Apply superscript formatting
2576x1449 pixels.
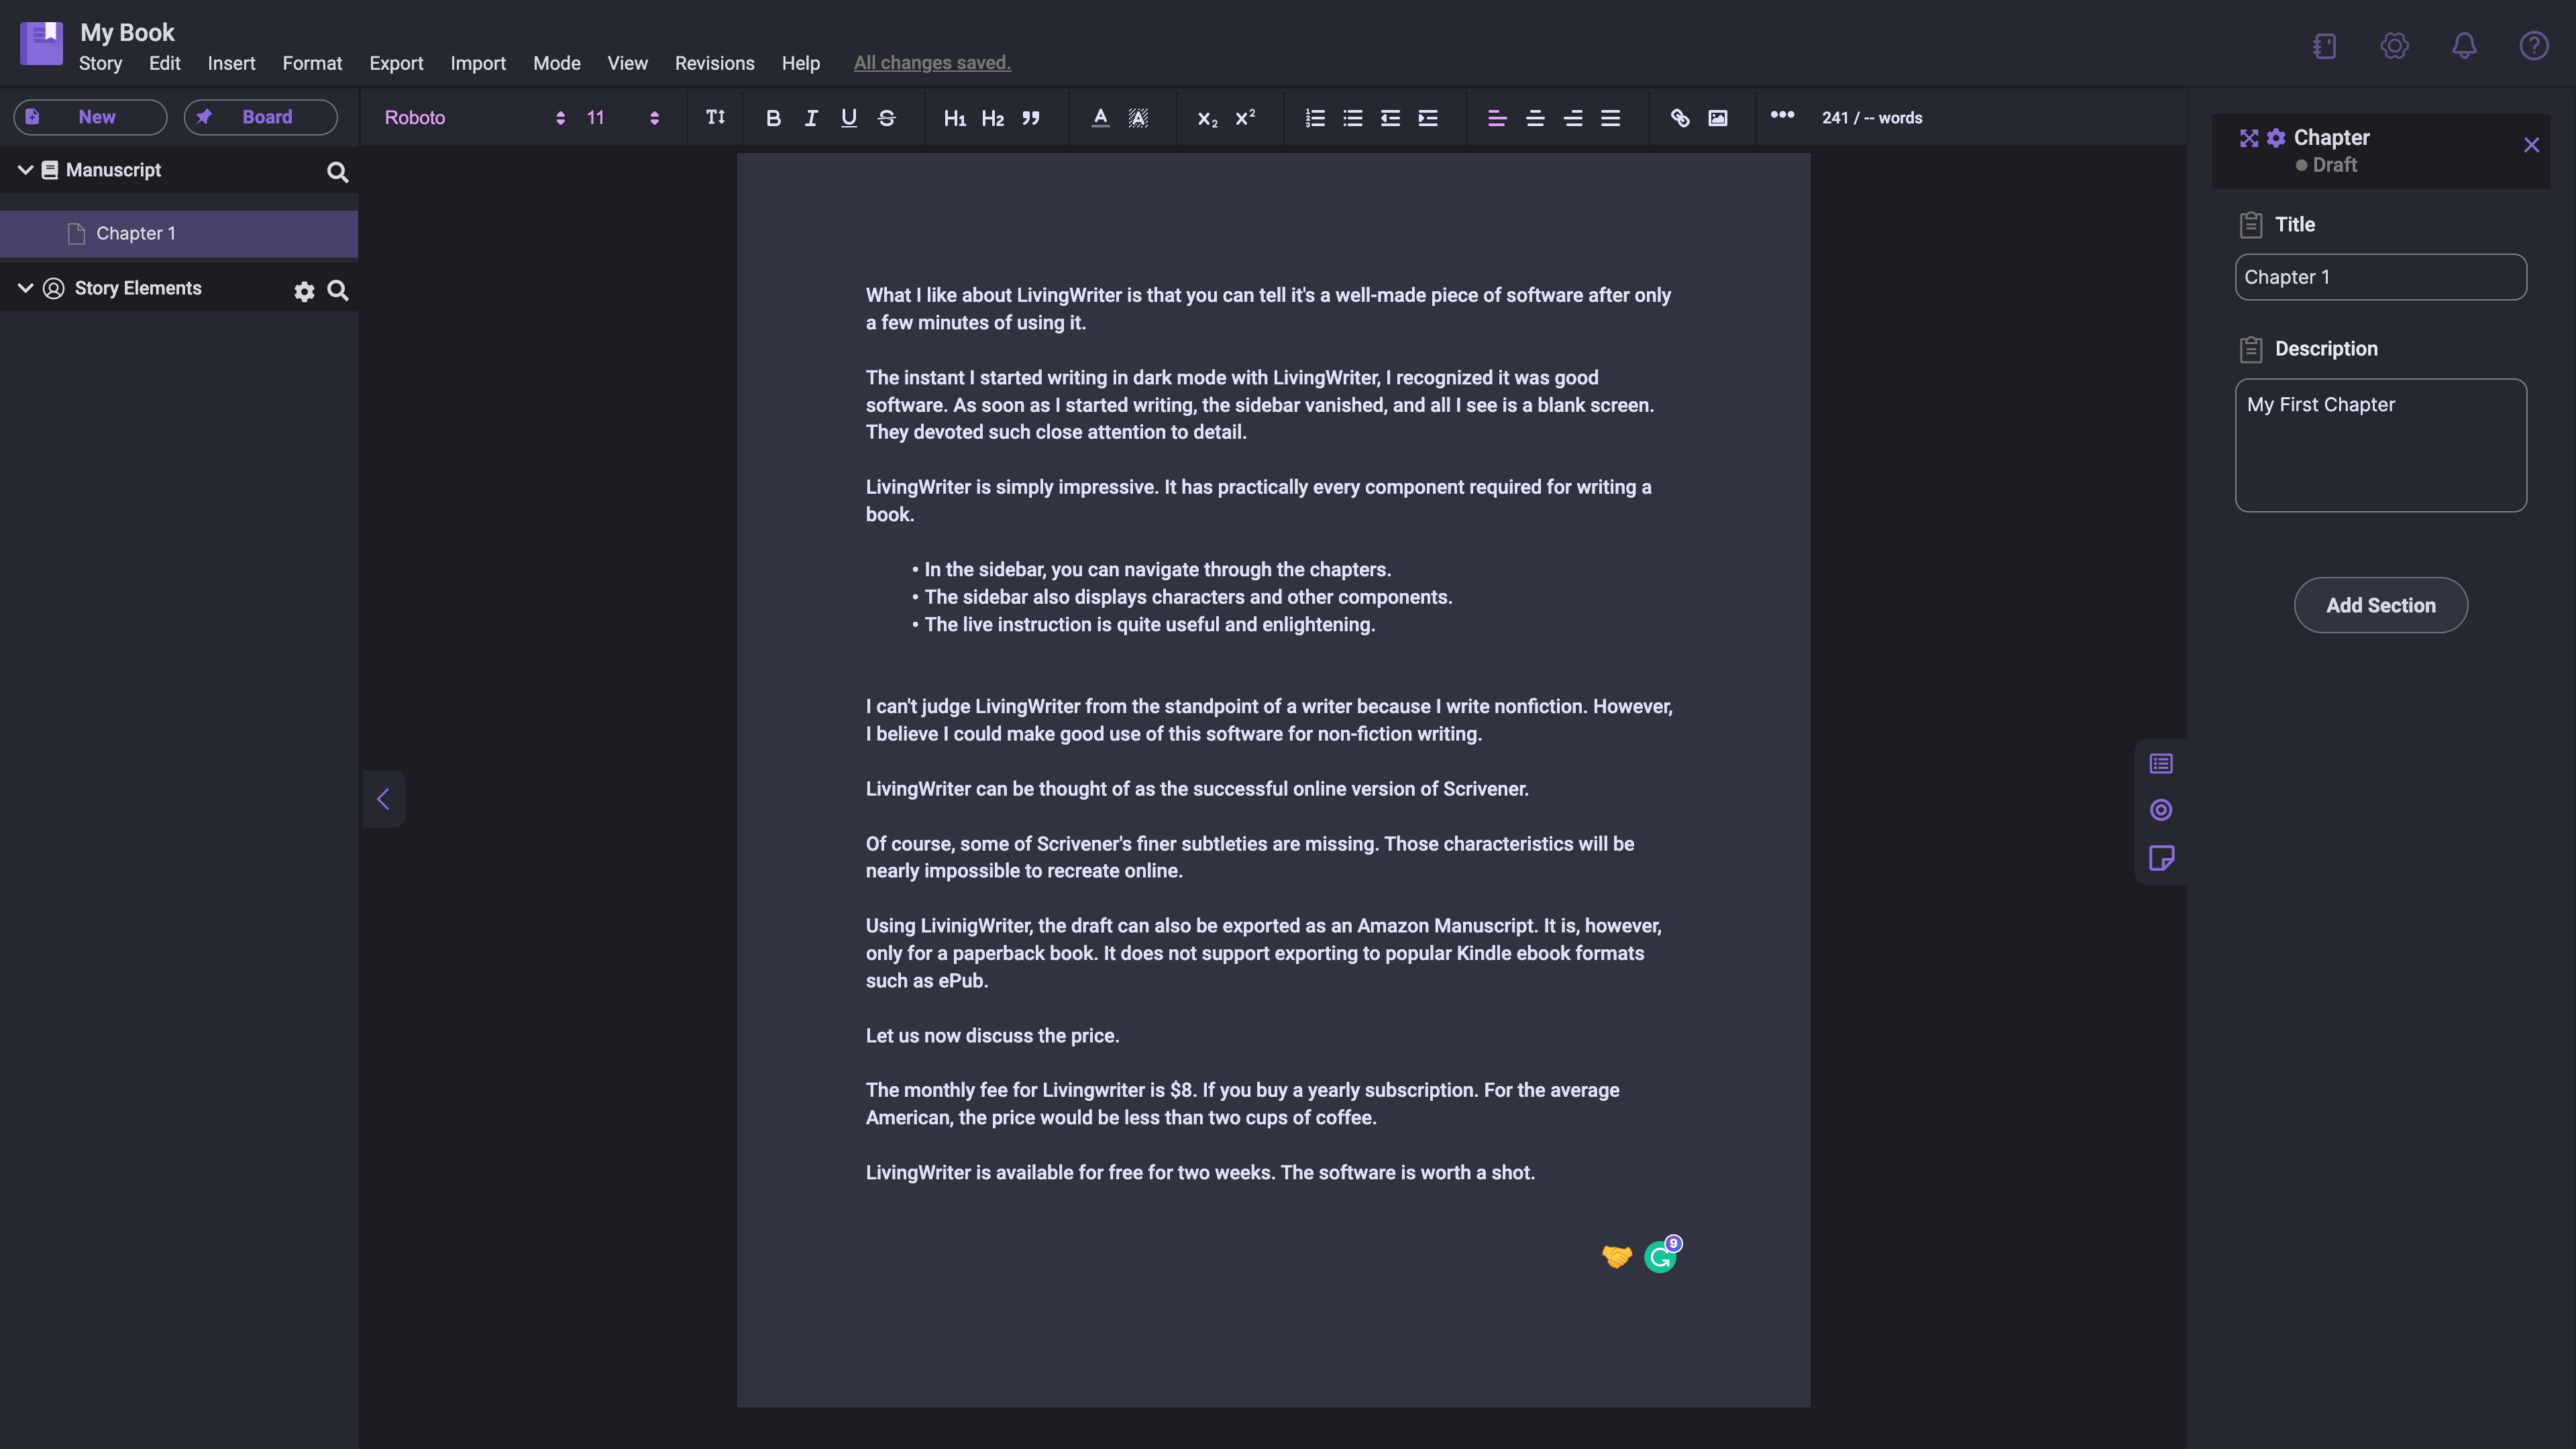[x=1245, y=118]
